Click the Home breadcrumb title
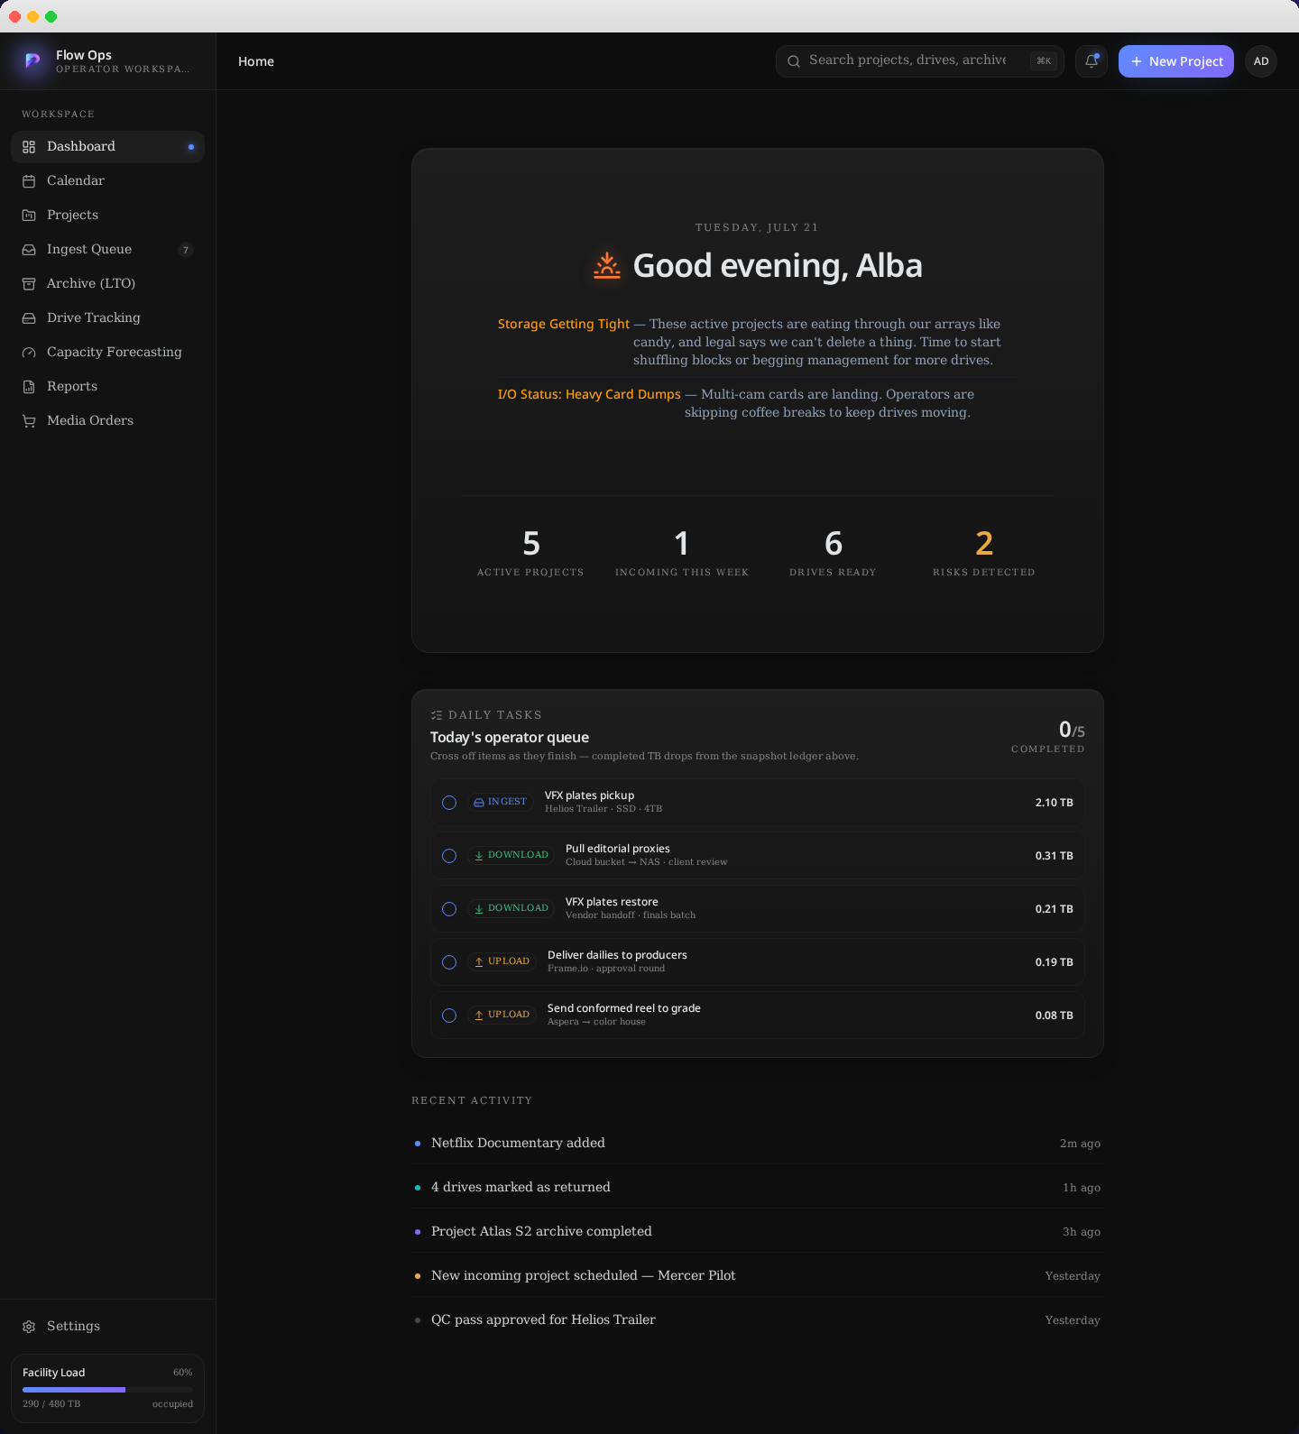 256,61
